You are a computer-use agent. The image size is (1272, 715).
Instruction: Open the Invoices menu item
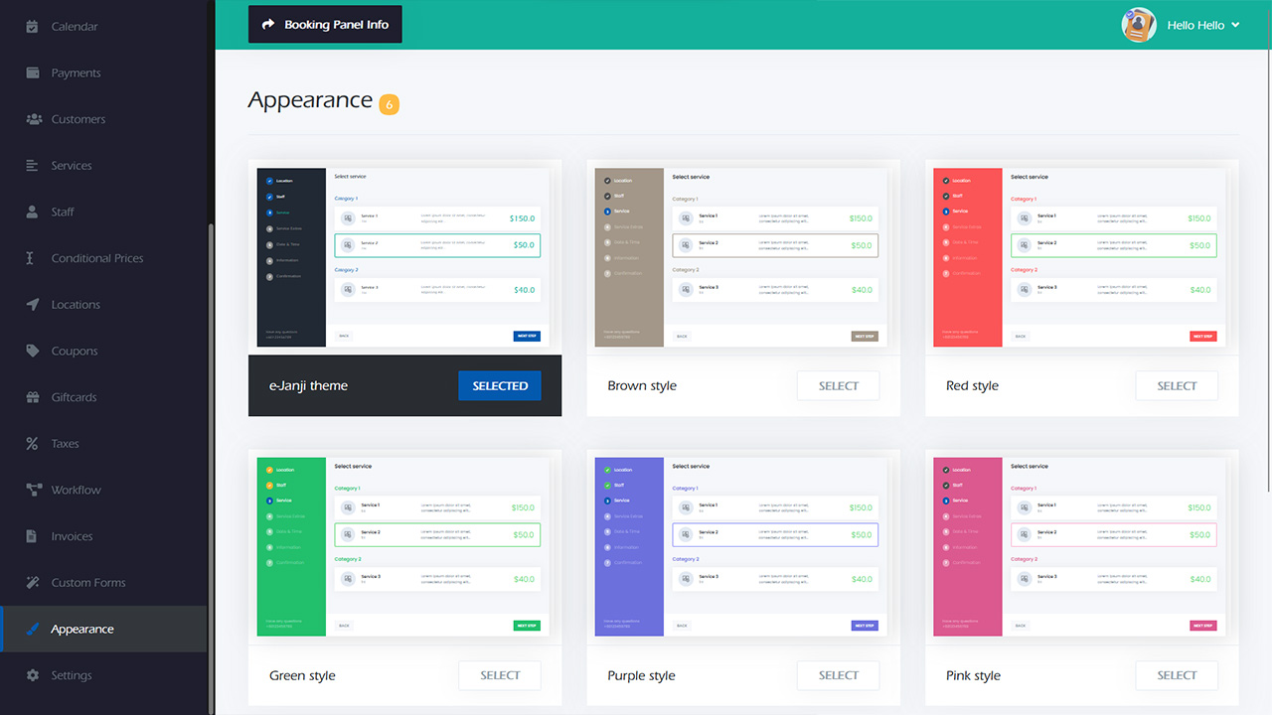pos(72,536)
